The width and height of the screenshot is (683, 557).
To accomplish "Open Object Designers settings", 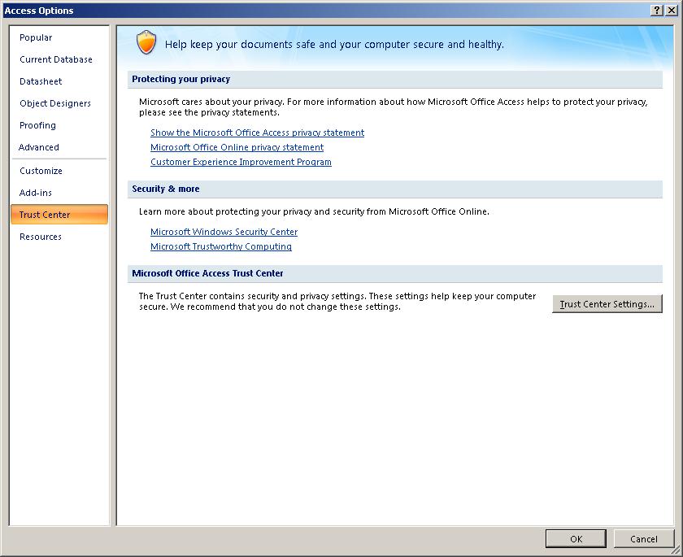I will tap(55, 103).
